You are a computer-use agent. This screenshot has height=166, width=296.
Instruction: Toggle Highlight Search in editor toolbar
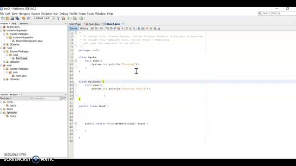pyautogui.click(x=118, y=29)
